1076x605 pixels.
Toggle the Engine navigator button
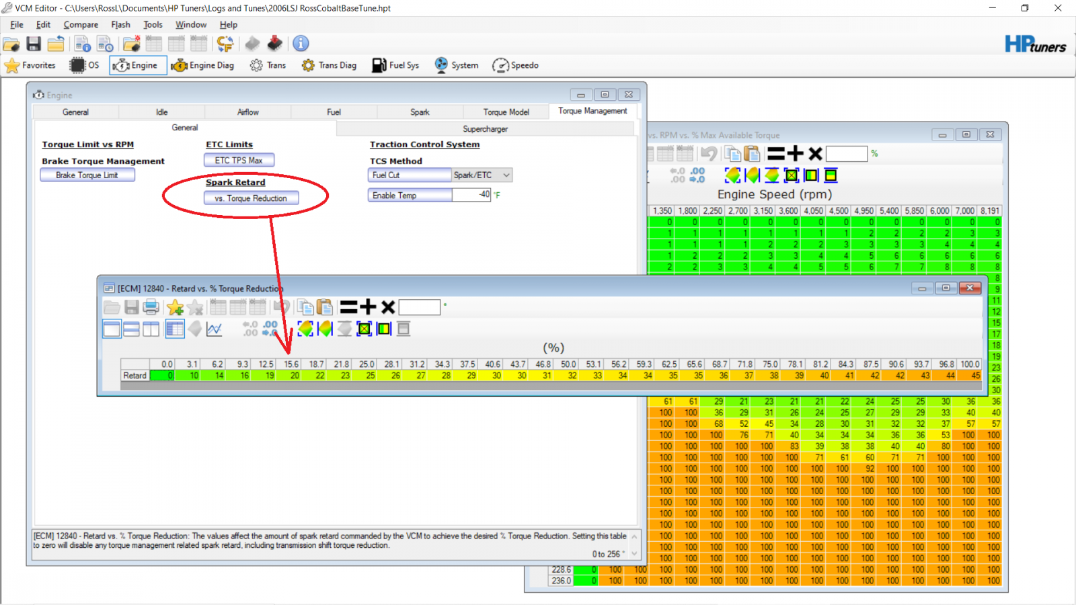[138, 65]
